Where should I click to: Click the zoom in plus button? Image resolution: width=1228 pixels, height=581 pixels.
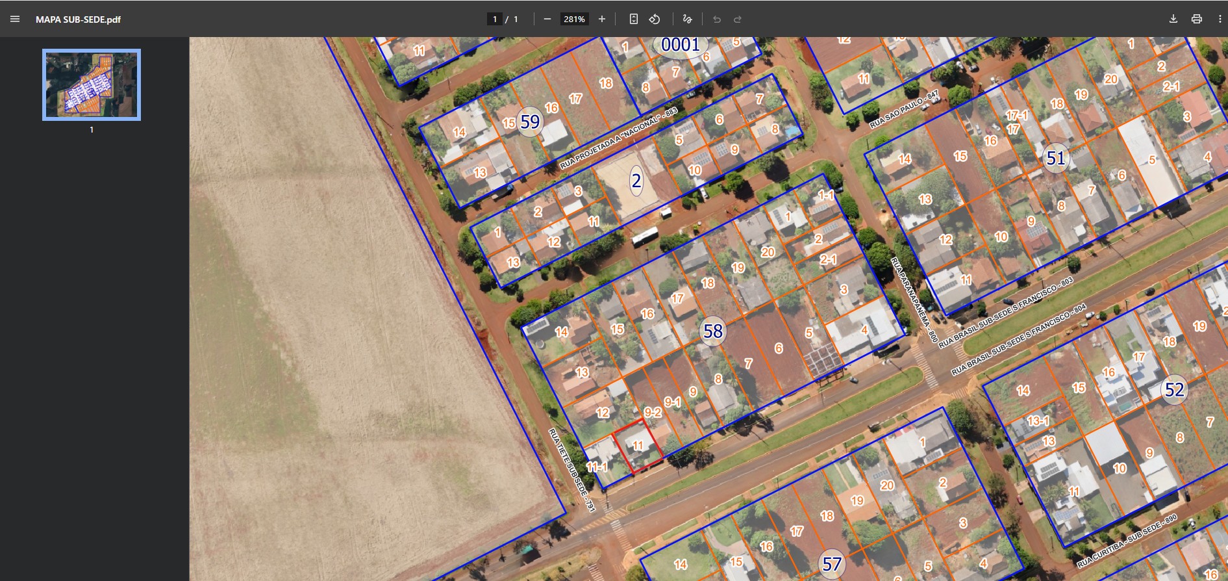tap(602, 19)
